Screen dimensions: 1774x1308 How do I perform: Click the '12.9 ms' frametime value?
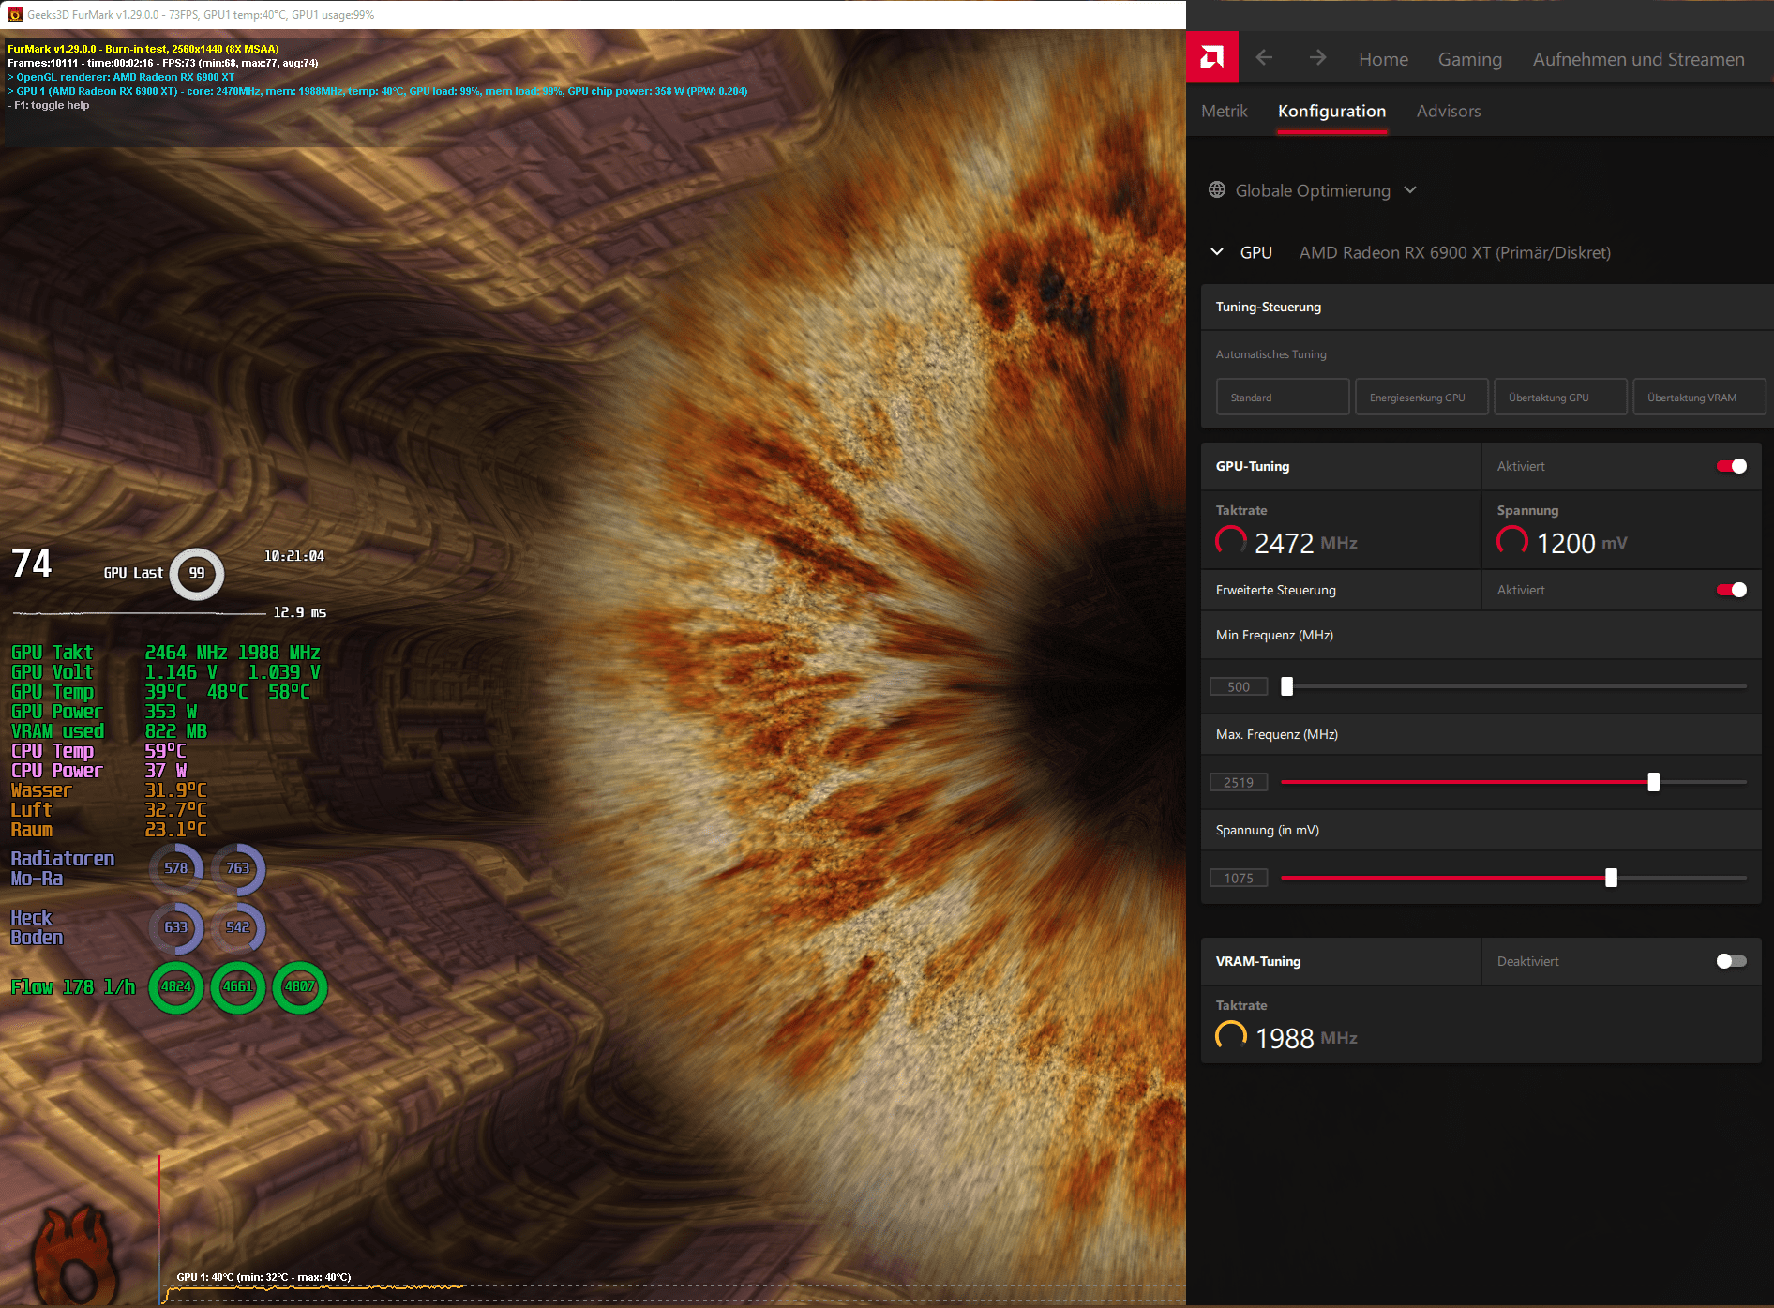300,612
